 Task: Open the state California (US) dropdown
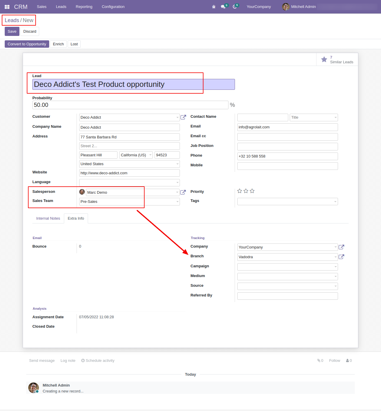[136, 155]
